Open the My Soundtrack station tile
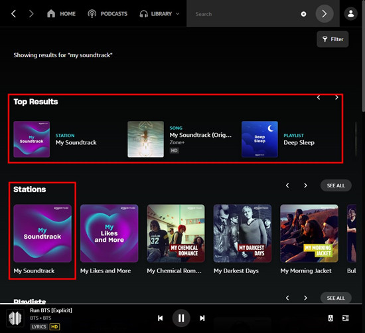The image size is (365, 333). 42,233
